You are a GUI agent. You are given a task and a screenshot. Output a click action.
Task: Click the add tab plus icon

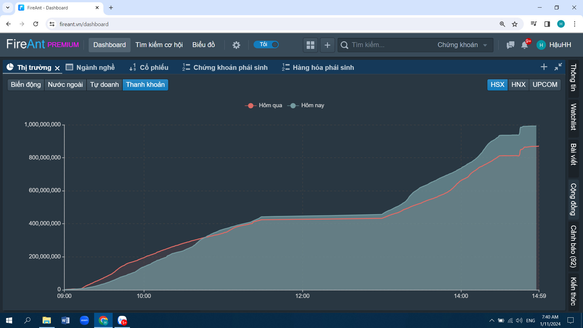pos(544,67)
